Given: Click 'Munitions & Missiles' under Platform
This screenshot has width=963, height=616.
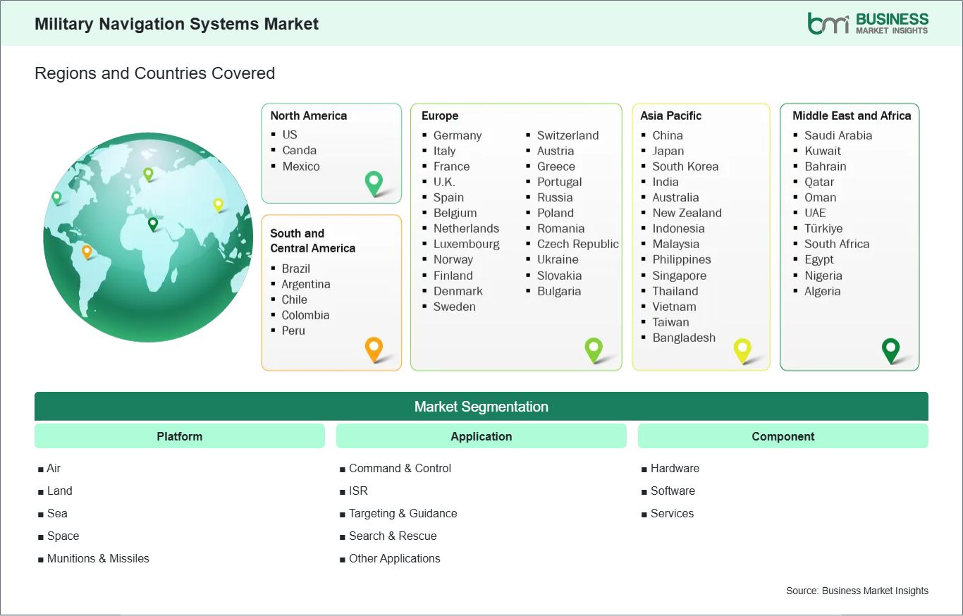Looking at the screenshot, I should point(98,558).
